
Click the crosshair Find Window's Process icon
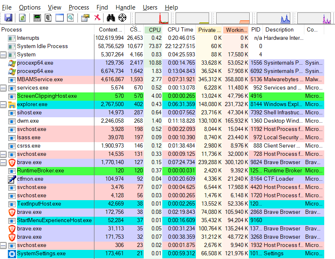click(123, 18)
